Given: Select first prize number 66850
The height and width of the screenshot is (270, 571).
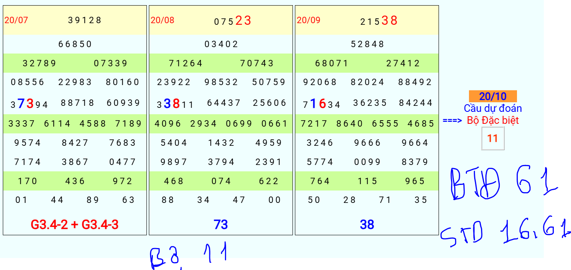Looking at the screenshot, I should click(75, 44).
